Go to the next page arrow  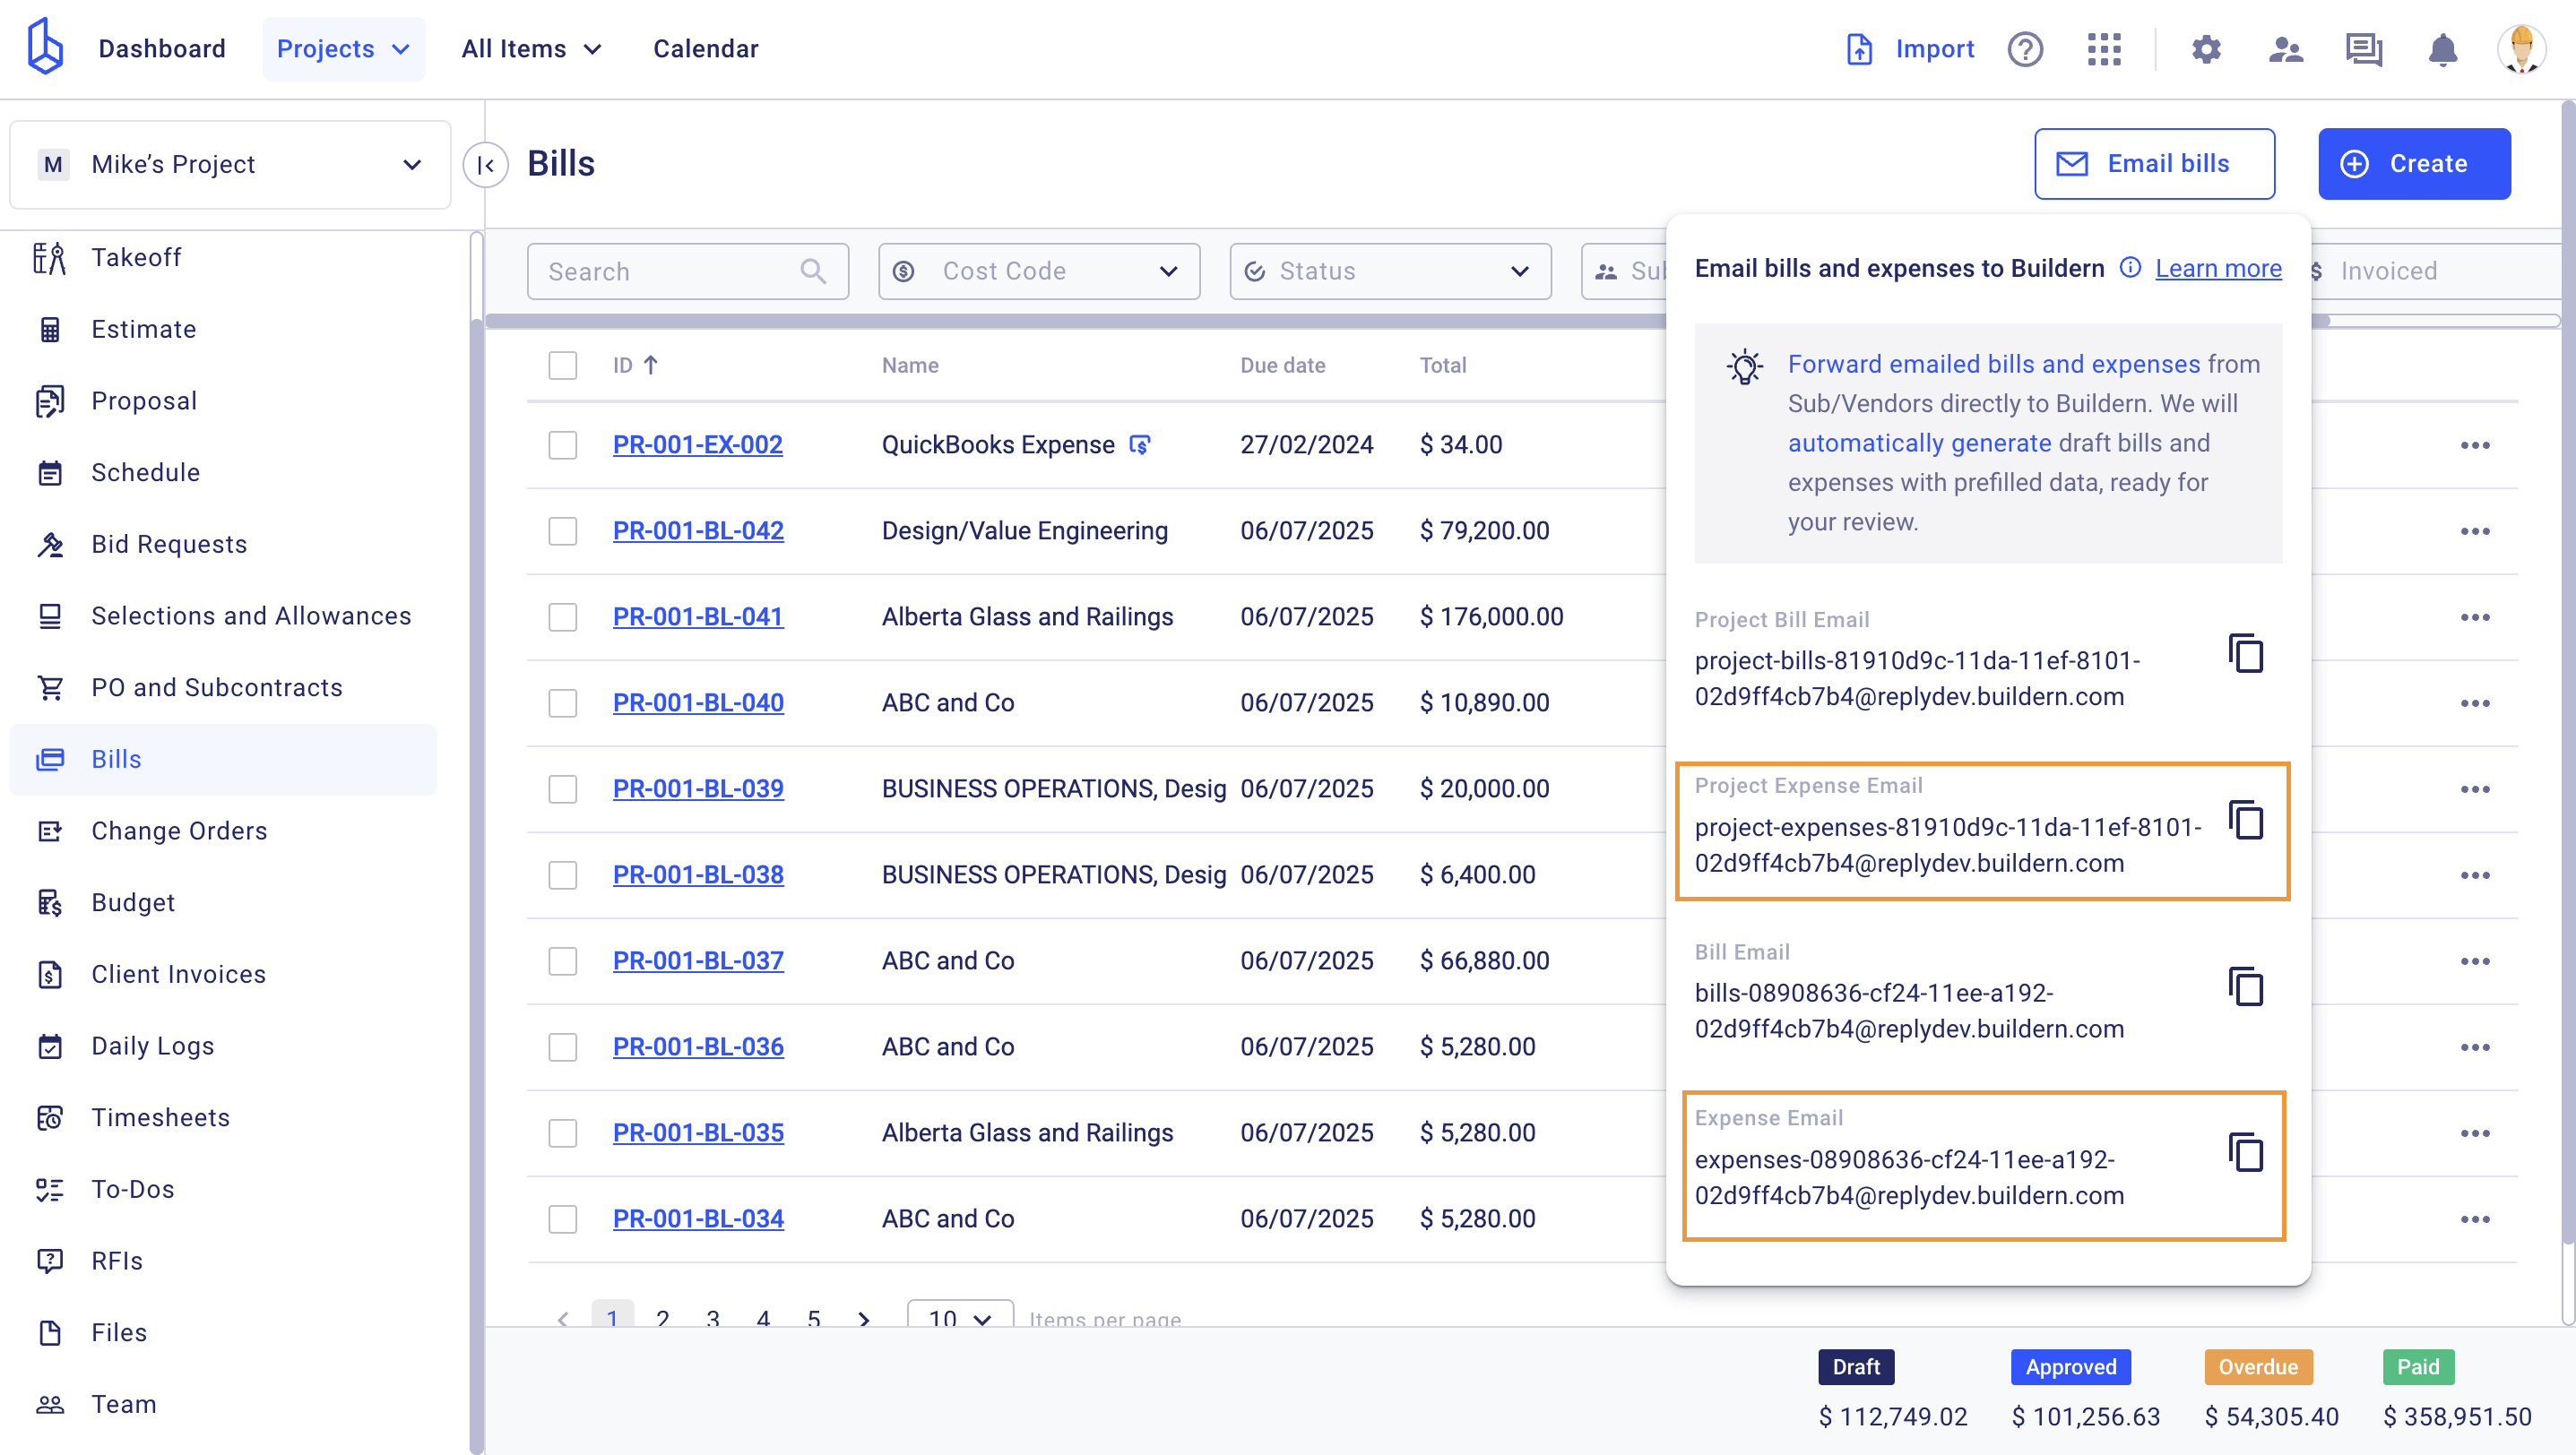tap(864, 1319)
